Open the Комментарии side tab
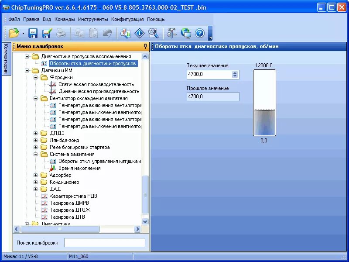 6,59
